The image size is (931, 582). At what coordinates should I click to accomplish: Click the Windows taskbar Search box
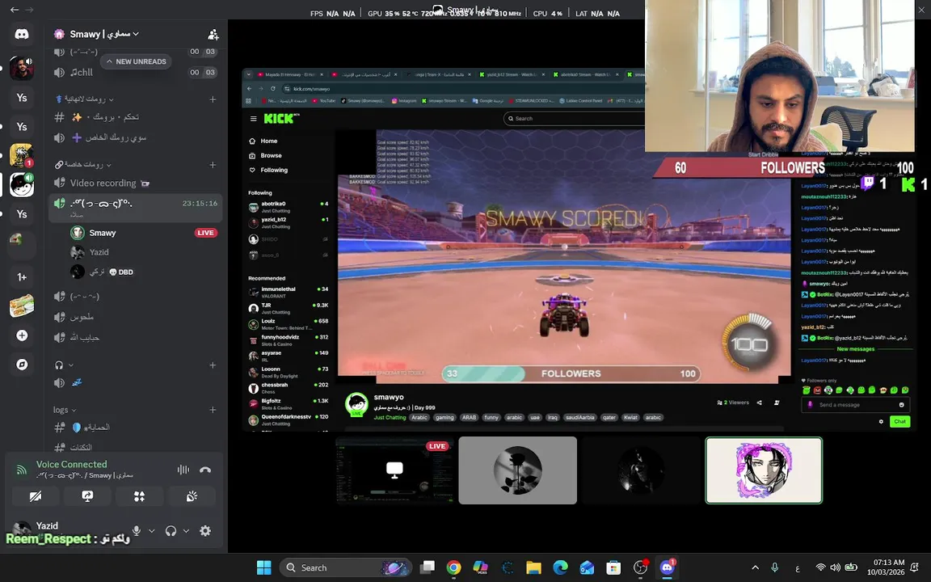346,567
